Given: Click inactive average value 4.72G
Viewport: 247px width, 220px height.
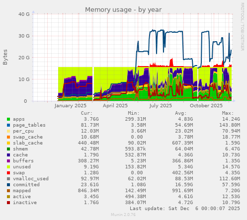Looking at the screenshot, I should coord(185,203).
